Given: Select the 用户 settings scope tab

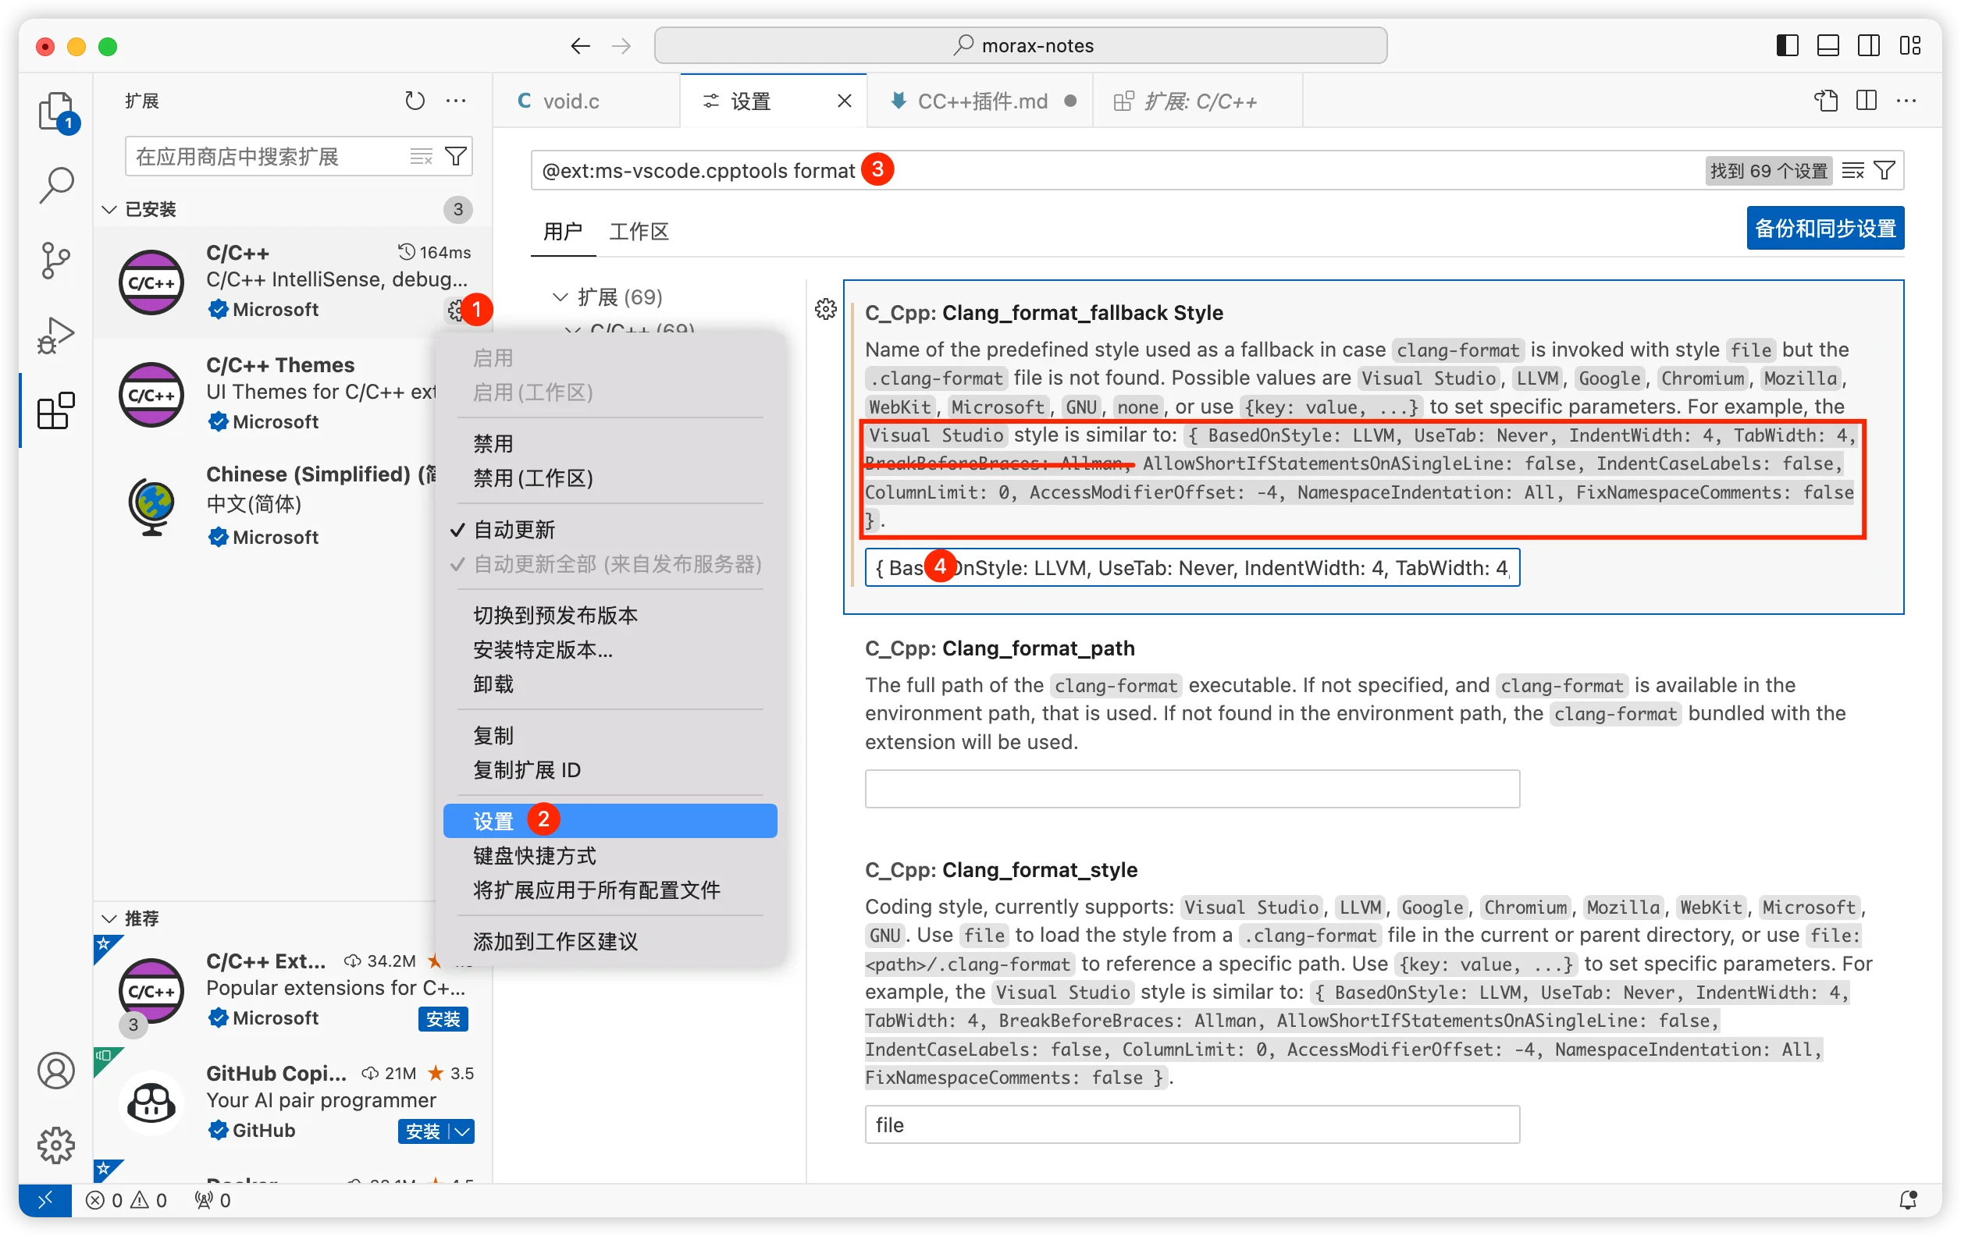Looking at the screenshot, I should pos(563,231).
